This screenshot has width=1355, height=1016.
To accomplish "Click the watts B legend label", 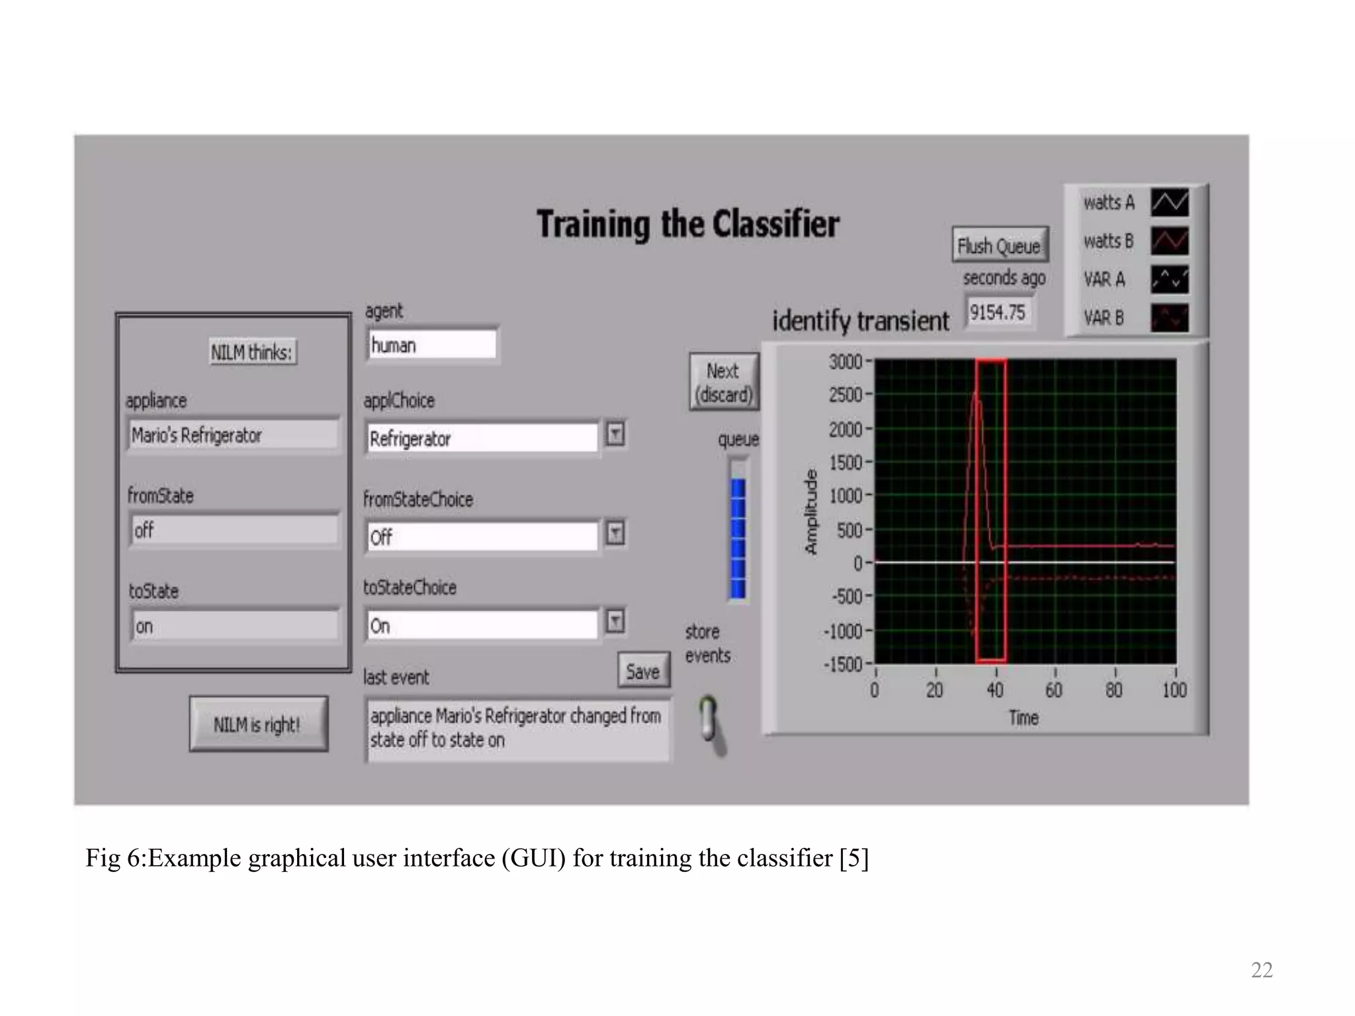I will [x=1109, y=241].
